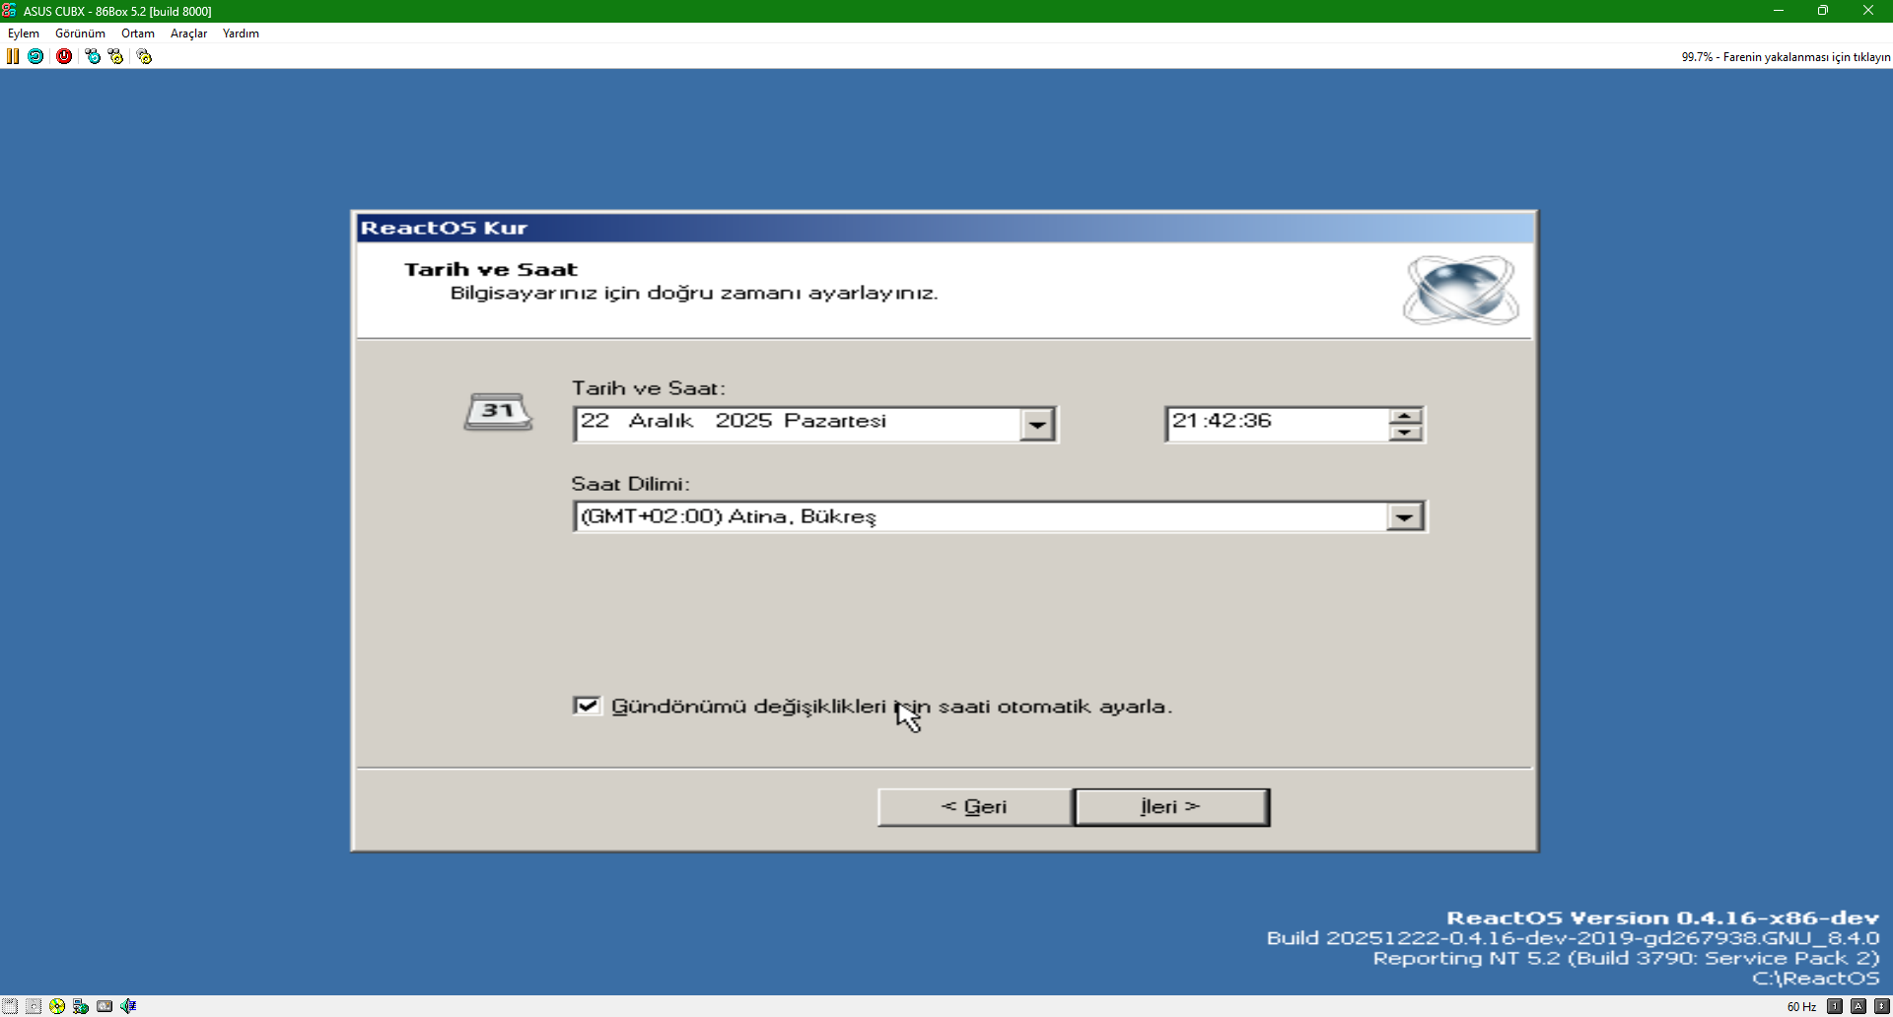Image resolution: width=1893 pixels, height=1017 pixels.
Task: Open the Araçlar menu
Action: pos(188,34)
